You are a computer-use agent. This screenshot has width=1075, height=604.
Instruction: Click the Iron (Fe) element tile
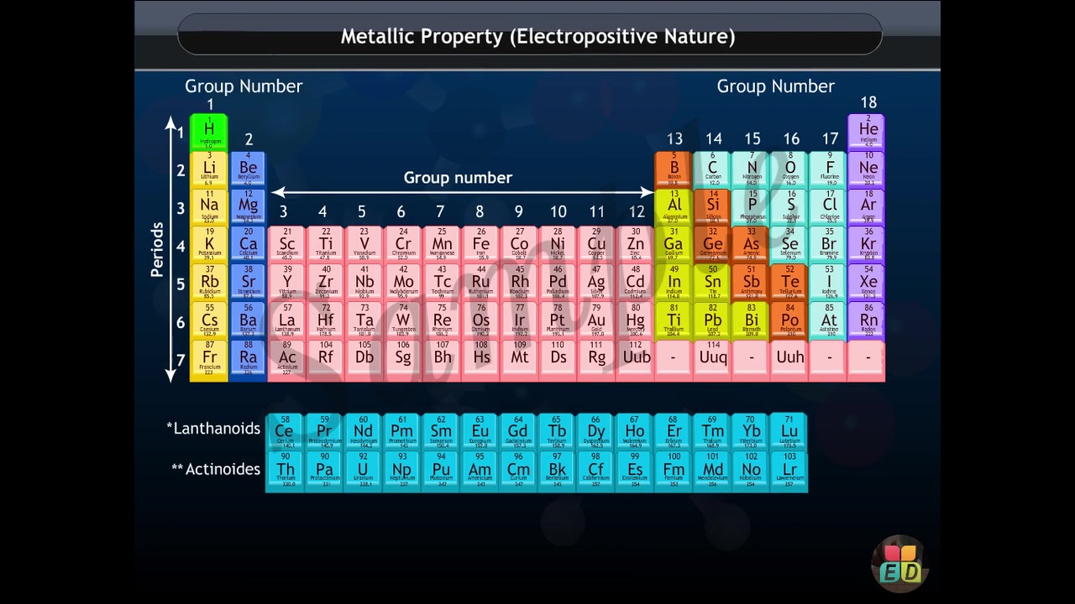[480, 245]
